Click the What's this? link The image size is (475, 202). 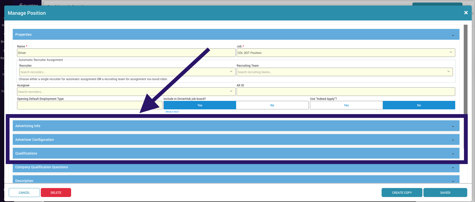(x=172, y=112)
